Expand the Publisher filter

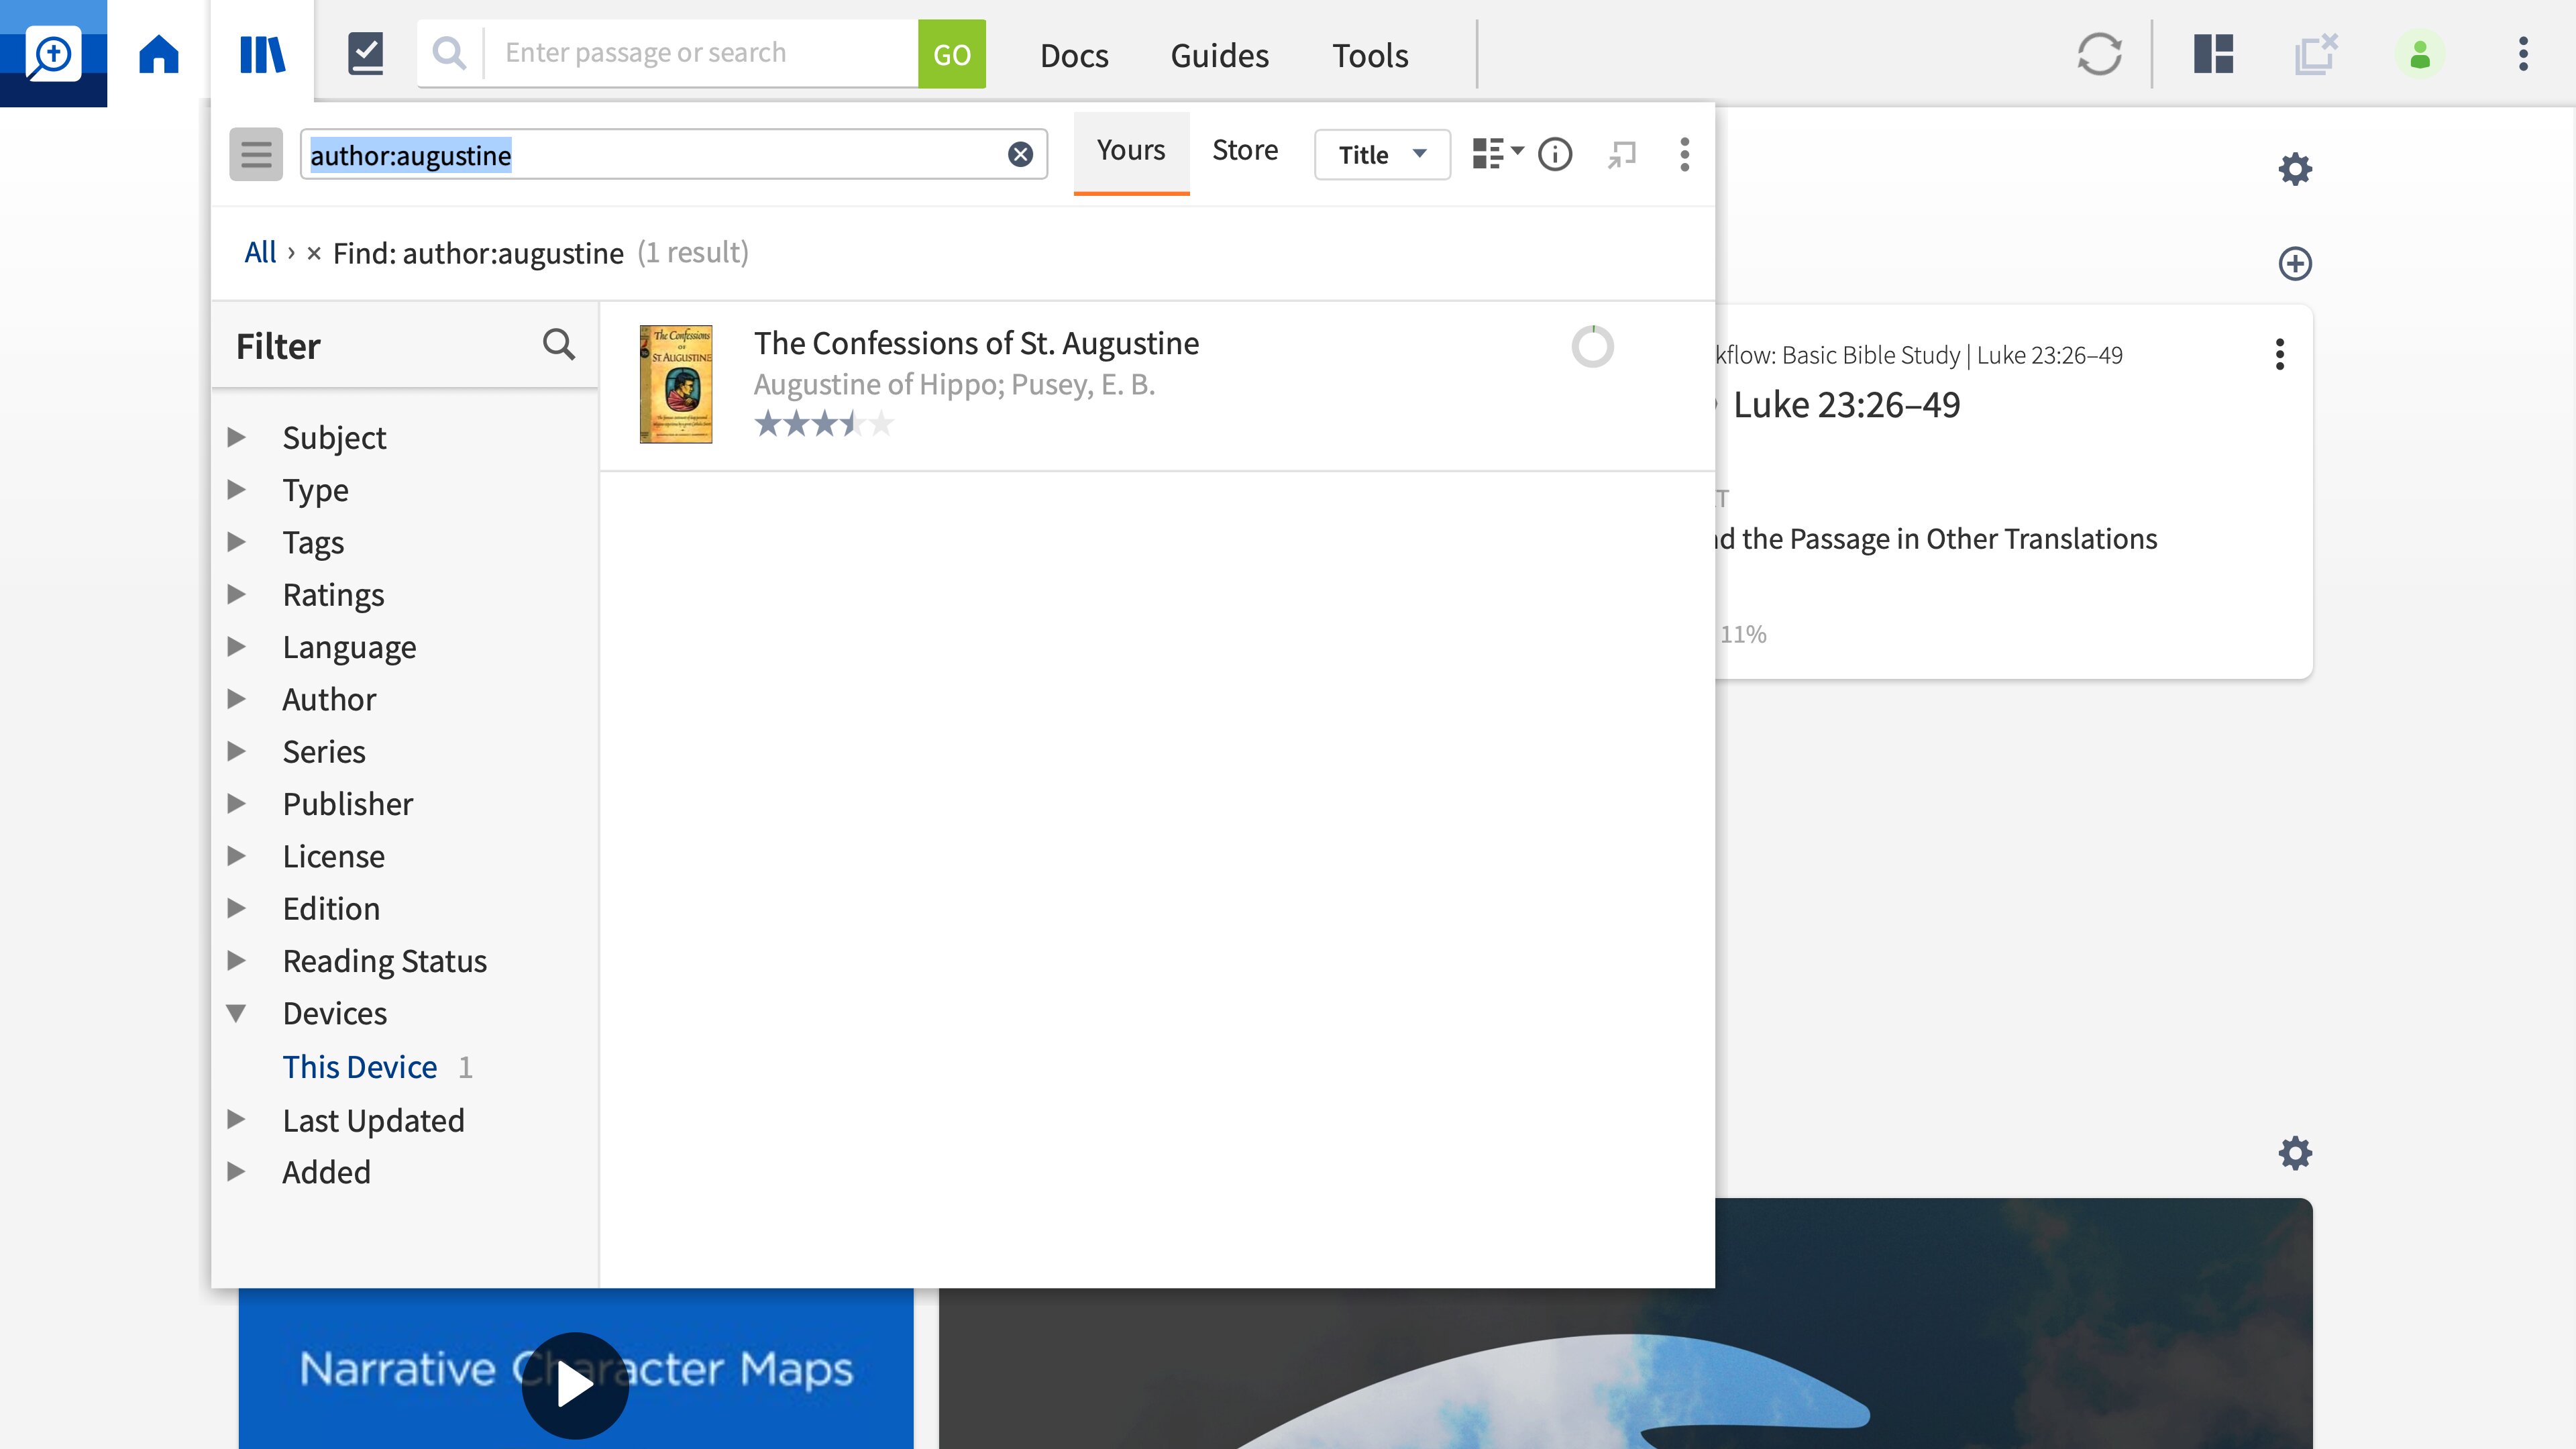[236, 803]
